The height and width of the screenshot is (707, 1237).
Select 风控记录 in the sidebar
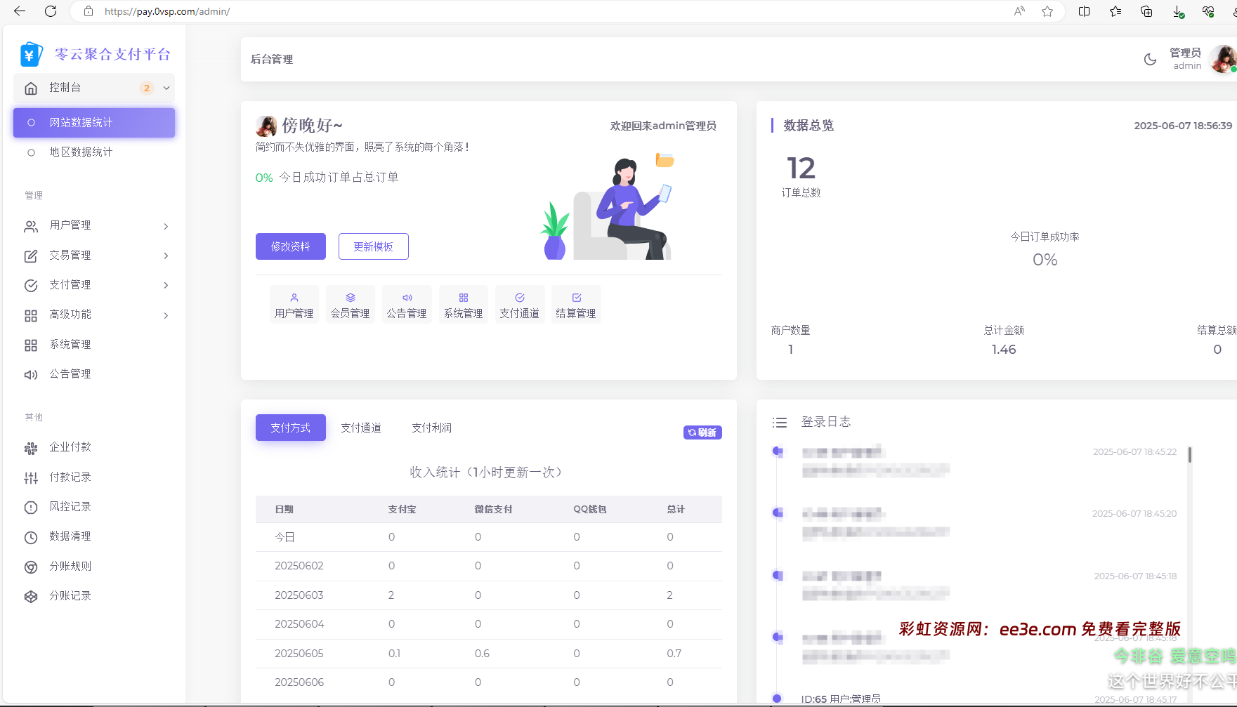pos(70,506)
